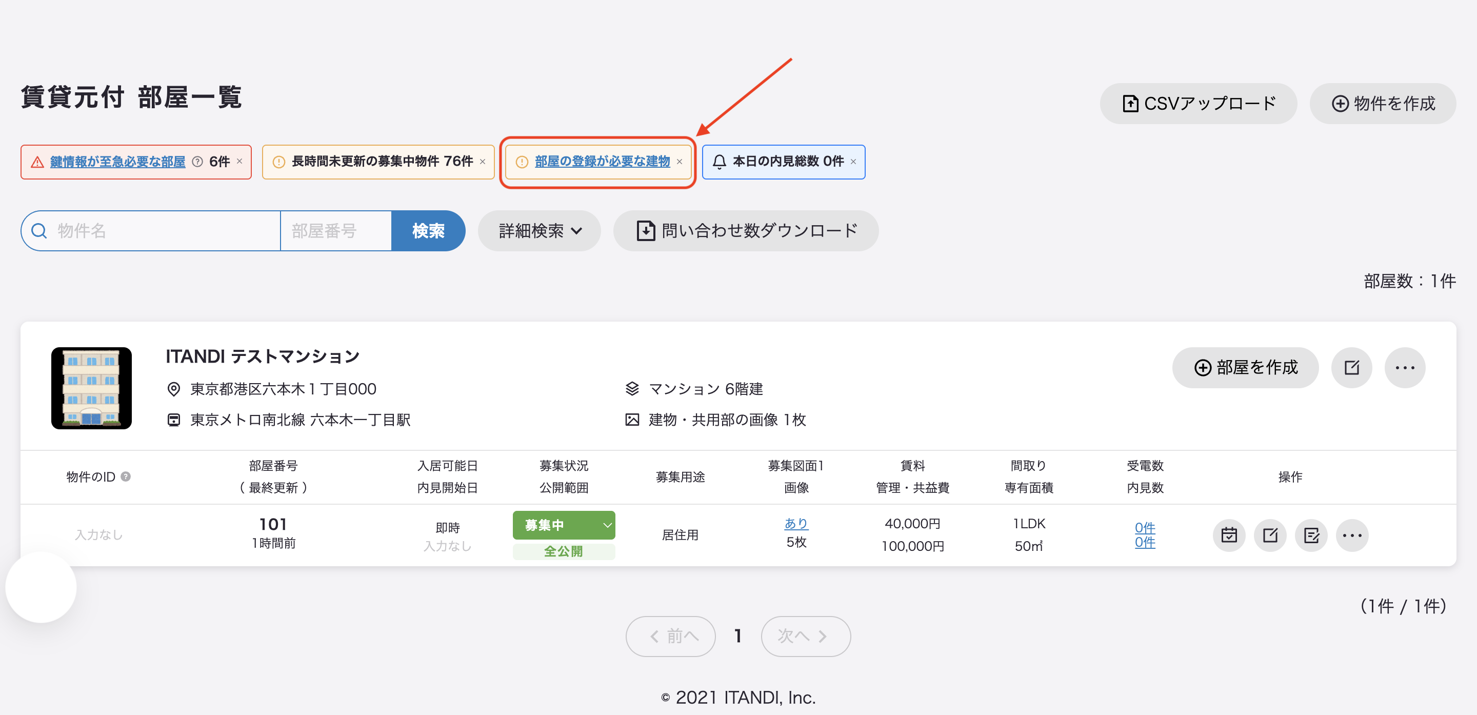The image size is (1477, 715).
Task: Focus the 部屋番号 input field
Action: [x=336, y=230]
